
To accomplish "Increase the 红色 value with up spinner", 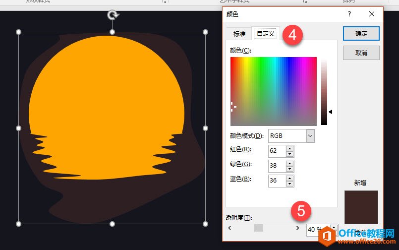I will (x=290, y=148).
